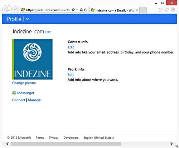The width and height of the screenshot is (179, 148).
Task: Click the browser forward arrow button
Action: pyautogui.click(x=16, y=10)
